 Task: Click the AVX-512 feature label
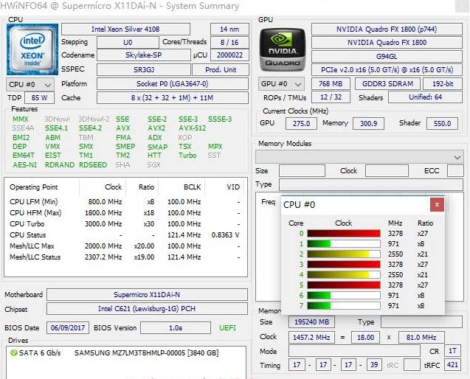tap(192, 128)
